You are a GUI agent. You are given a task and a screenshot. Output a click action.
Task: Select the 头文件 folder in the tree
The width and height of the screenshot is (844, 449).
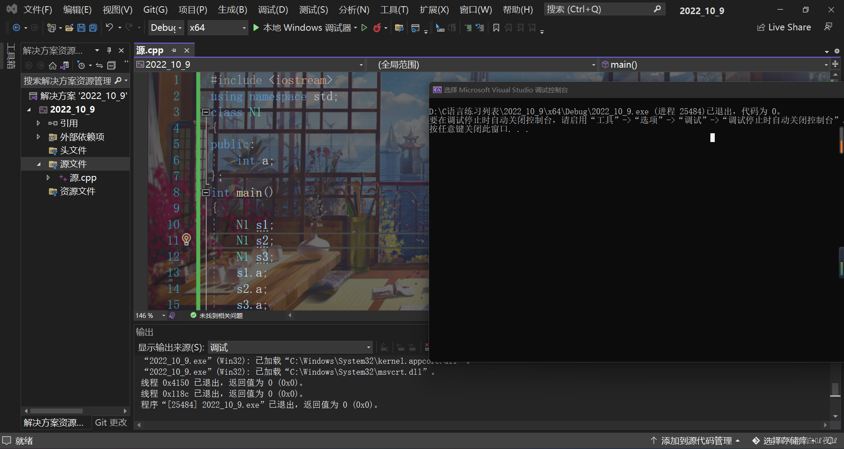(73, 150)
